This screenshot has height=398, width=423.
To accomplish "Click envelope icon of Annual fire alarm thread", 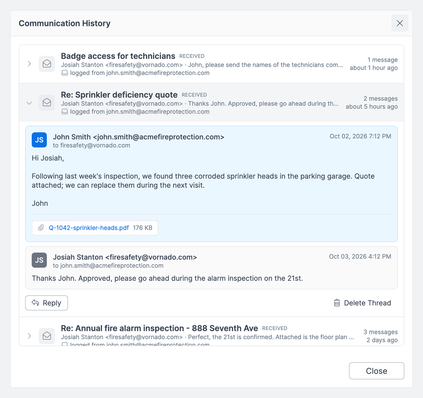I will 47,336.
